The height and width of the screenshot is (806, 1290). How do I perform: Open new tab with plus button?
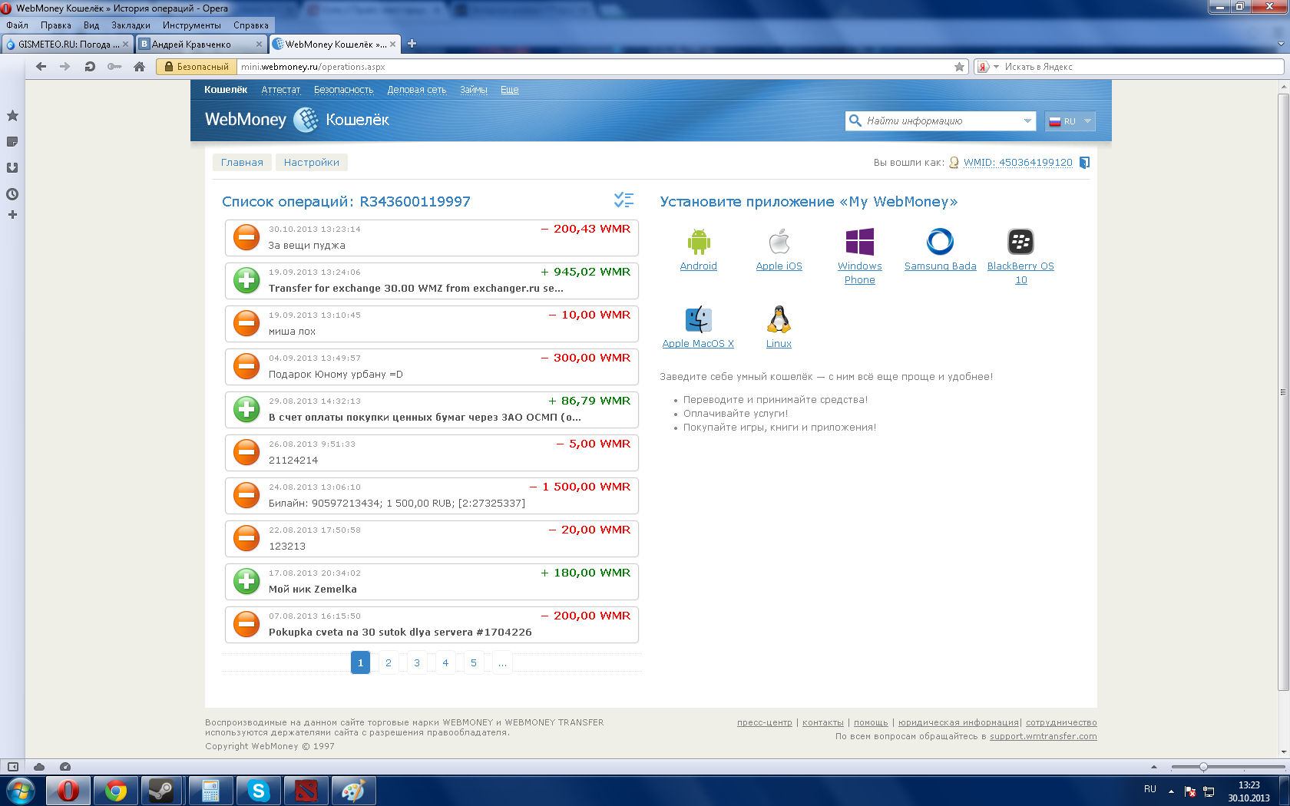pyautogui.click(x=412, y=44)
